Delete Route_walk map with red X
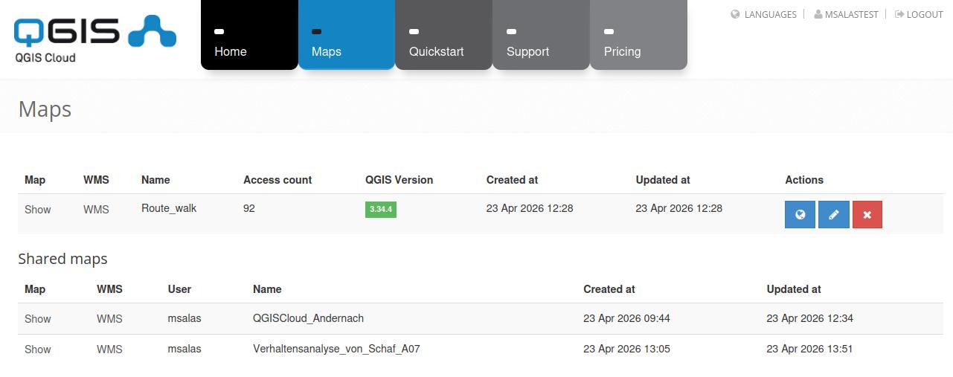 [x=867, y=215]
